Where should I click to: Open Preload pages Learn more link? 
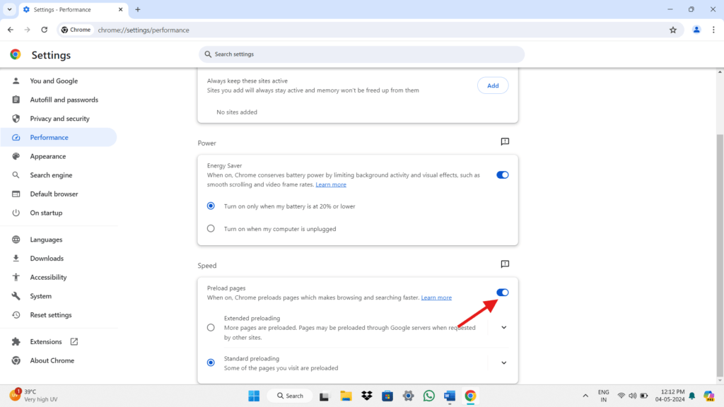coord(436,297)
